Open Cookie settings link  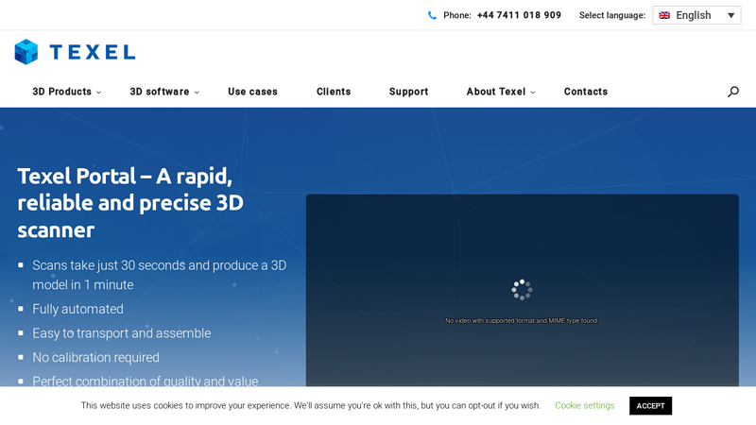(x=584, y=406)
